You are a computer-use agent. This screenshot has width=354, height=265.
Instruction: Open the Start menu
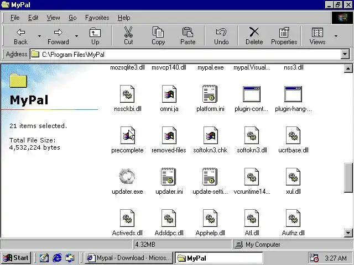coord(16,258)
